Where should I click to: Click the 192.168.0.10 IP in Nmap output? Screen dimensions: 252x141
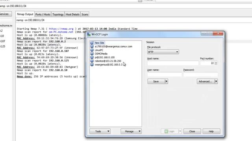click(58, 70)
